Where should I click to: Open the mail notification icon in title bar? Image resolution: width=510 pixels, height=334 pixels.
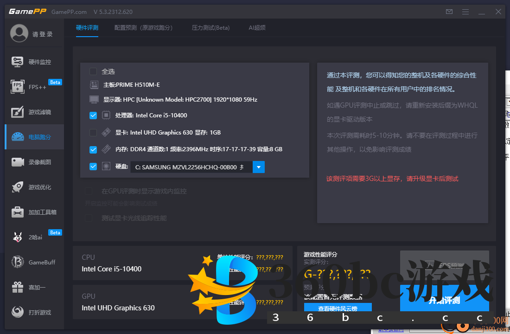[449, 12]
